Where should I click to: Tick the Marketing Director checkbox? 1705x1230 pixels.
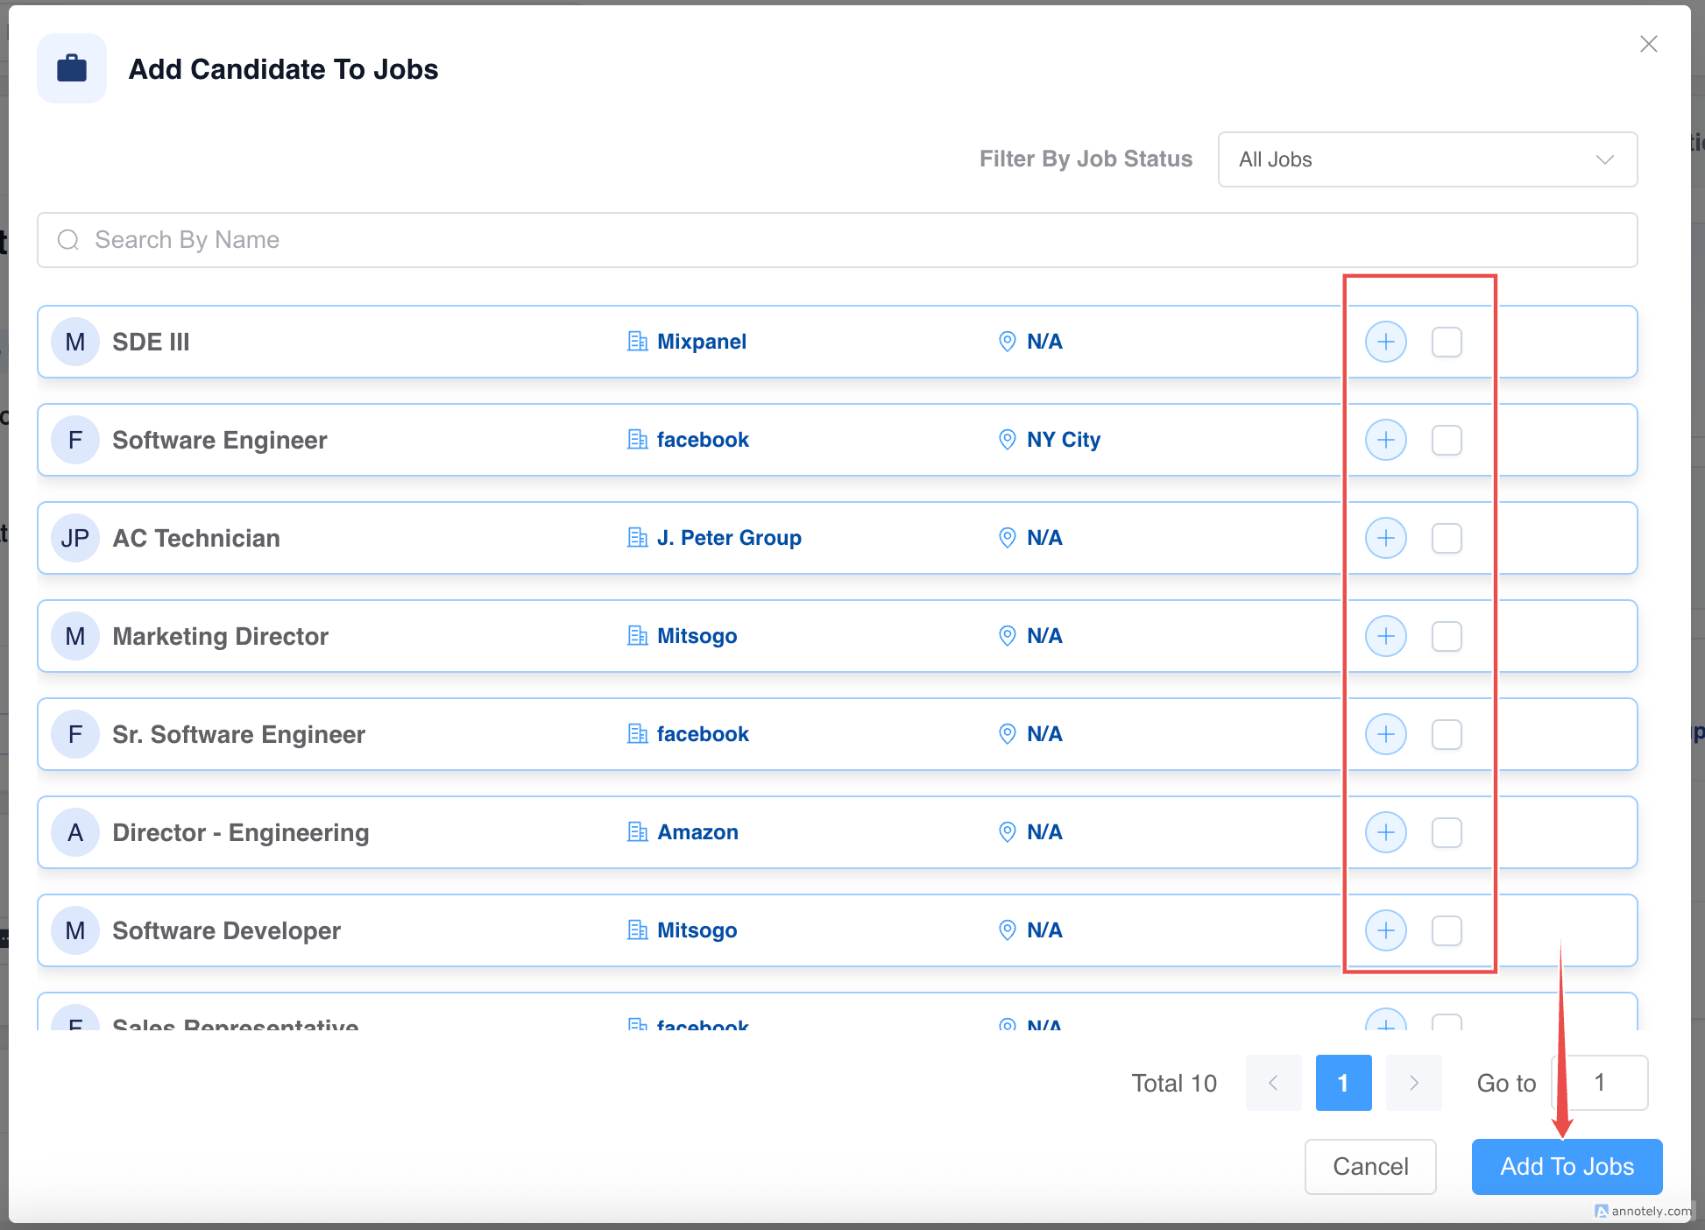(1447, 636)
